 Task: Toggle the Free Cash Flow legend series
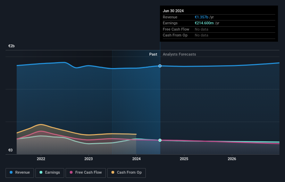tap(86, 173)
